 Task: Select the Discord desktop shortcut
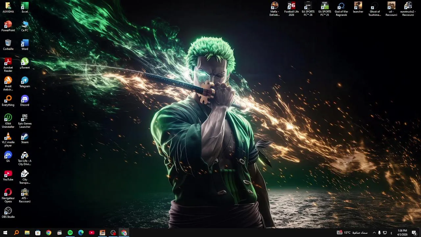(25, 101)
